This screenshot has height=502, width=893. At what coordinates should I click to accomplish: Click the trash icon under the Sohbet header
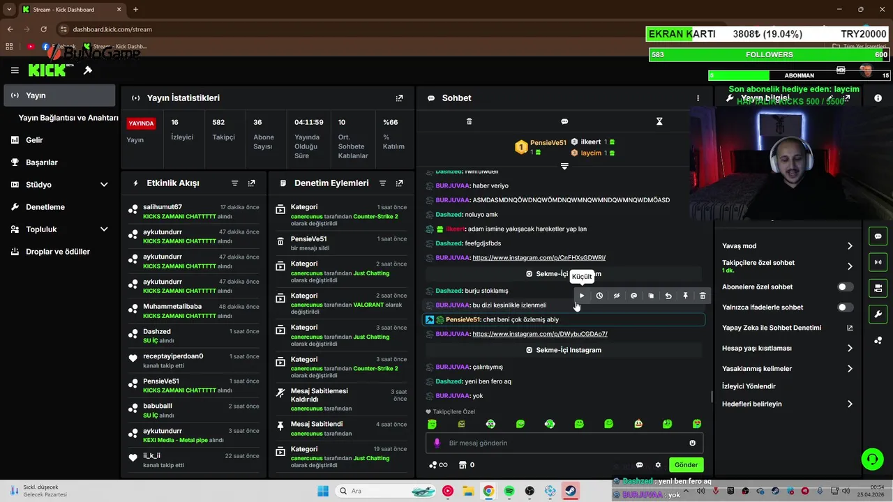point(469,121)
